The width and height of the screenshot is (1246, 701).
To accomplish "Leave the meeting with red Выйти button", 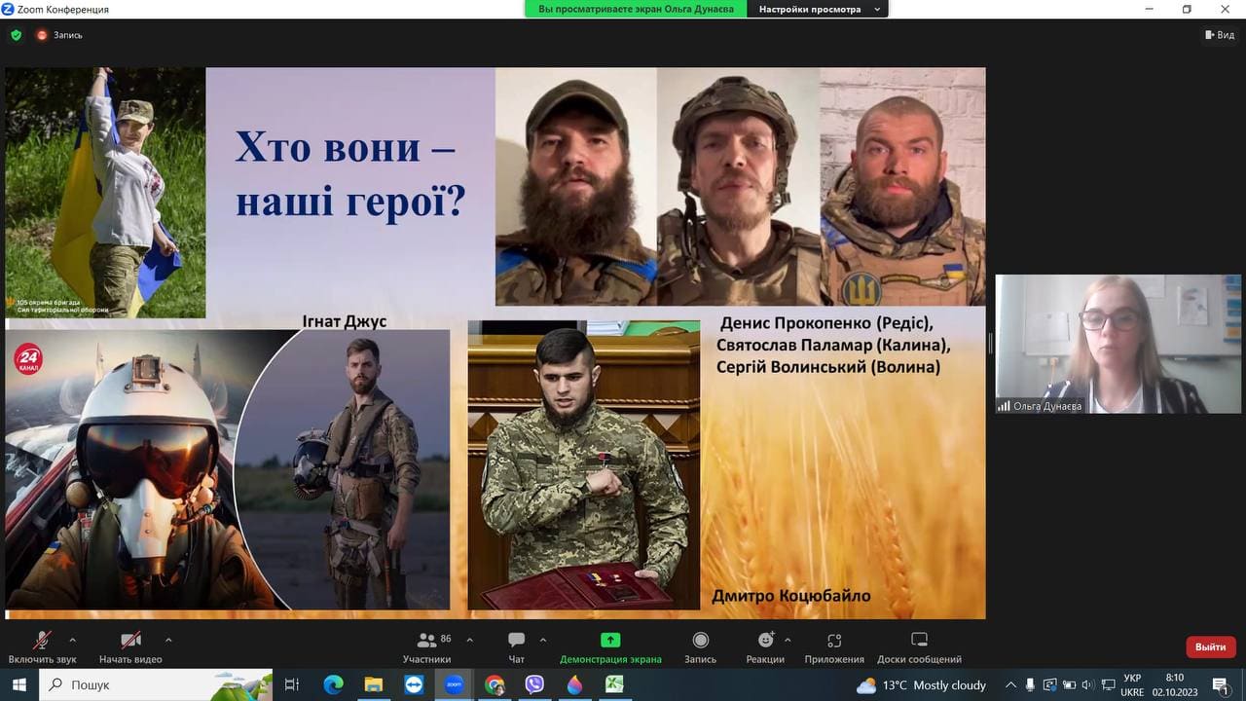I will click(x=1210, y=646).
